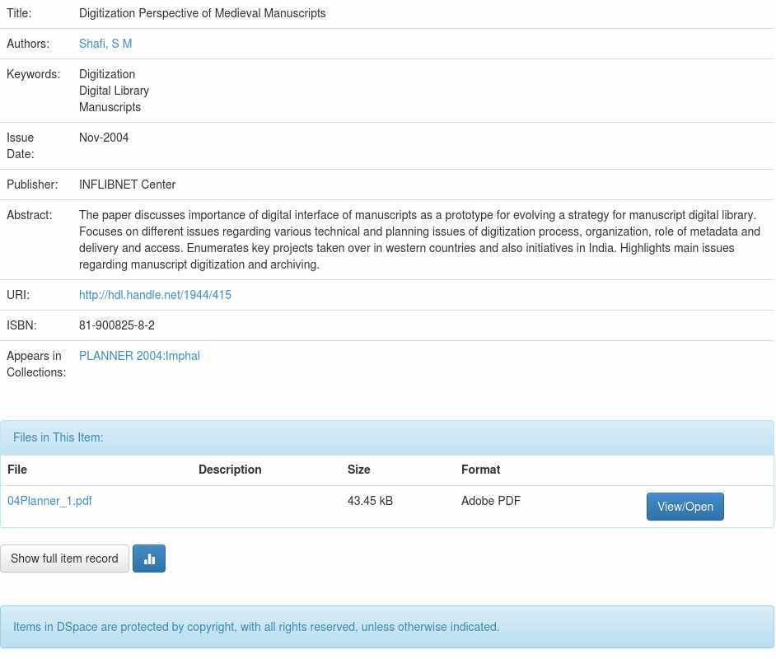Show full item record

coord(64,559)
